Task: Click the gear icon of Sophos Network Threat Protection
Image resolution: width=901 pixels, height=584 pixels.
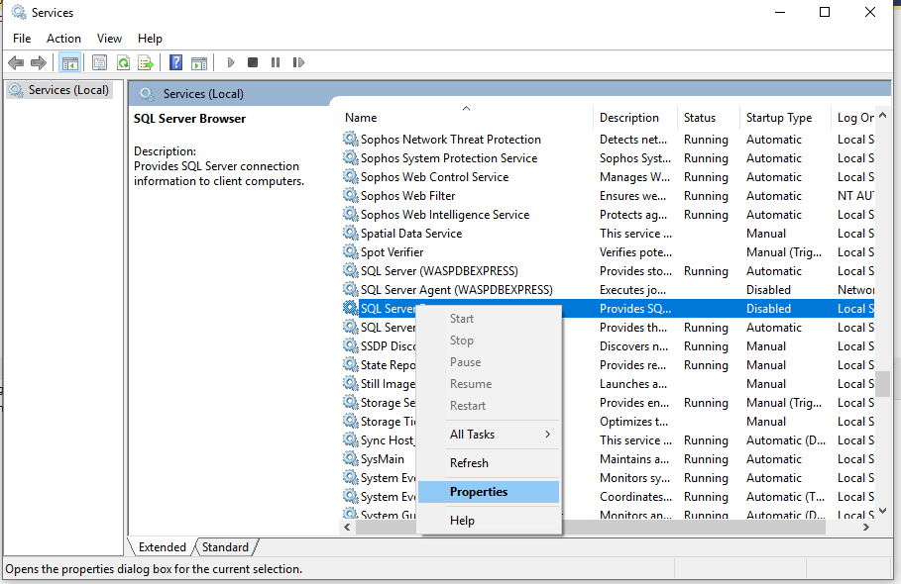Action: [x=351, y=139]
